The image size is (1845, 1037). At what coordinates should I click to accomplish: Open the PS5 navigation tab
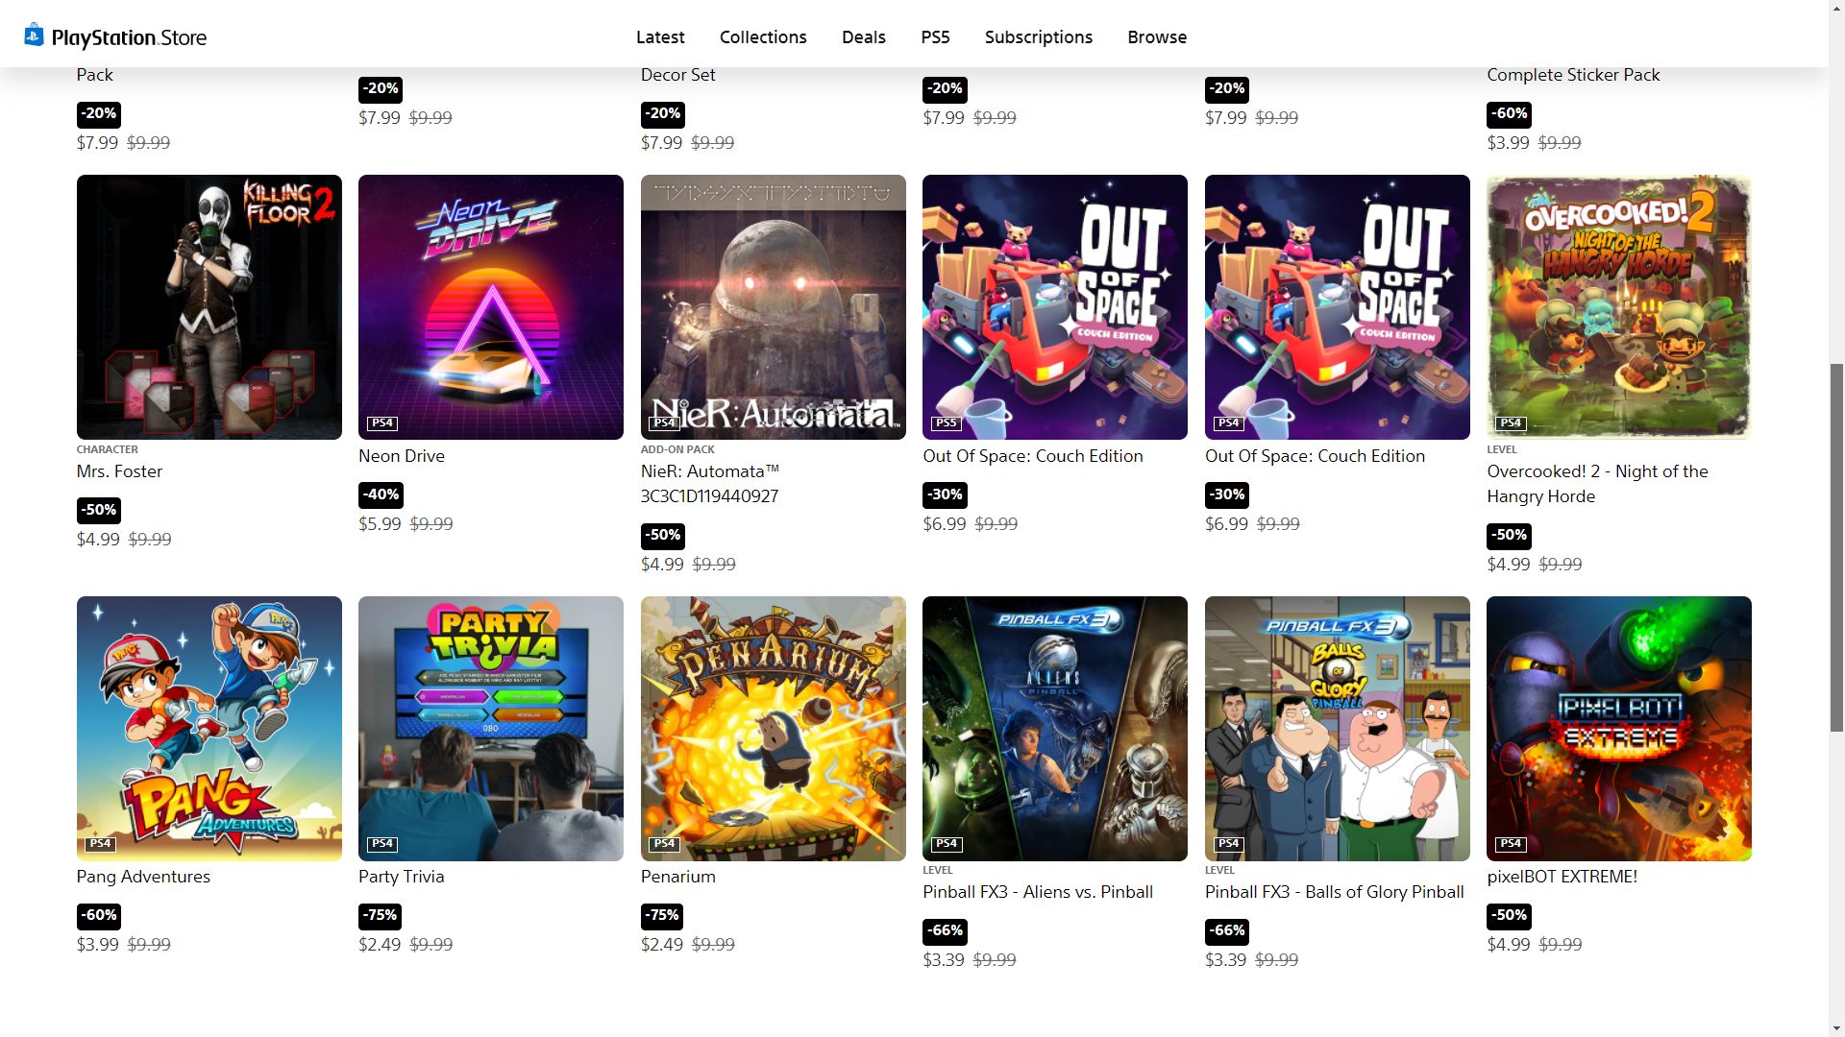pos(935,37)
